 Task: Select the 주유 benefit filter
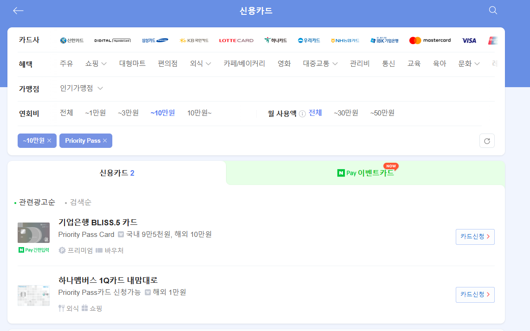pyautogui.click(x=66, y=64)
